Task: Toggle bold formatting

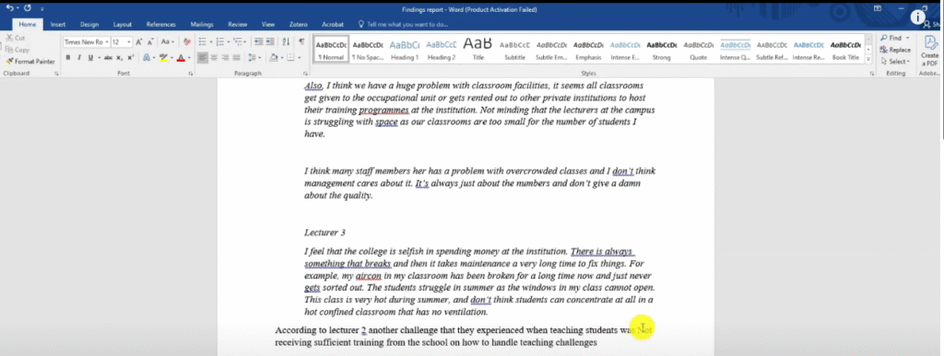Action: point(68,58)
